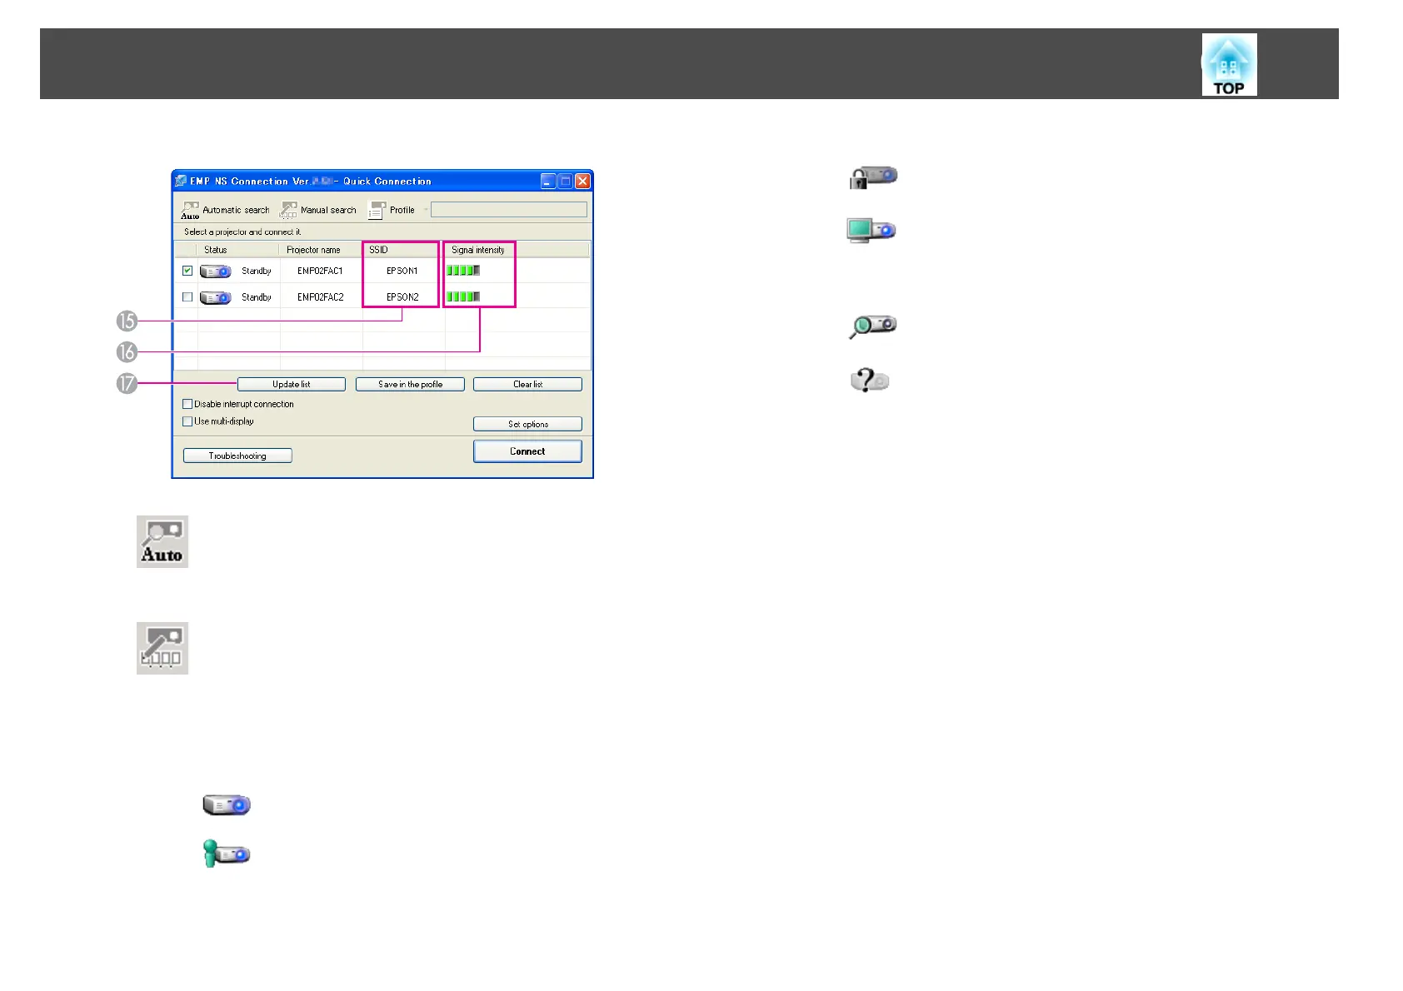
Task: Click the question mark projector icon
Action: (870, 381)
